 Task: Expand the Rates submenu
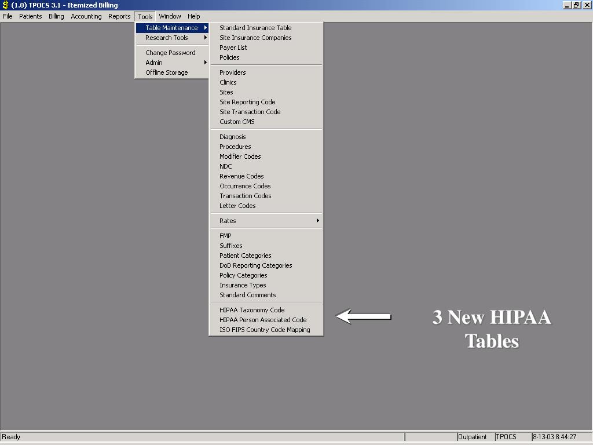(266, 221)
